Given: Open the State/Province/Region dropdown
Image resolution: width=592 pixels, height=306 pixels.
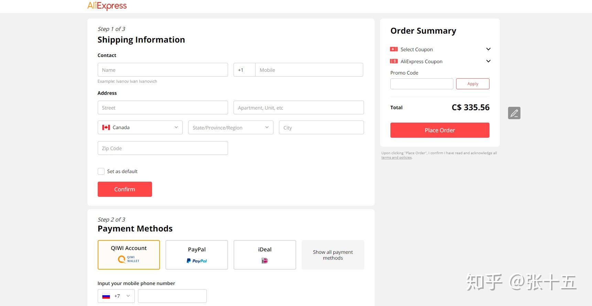Looking at the screenshot, I should coord(230,127).
